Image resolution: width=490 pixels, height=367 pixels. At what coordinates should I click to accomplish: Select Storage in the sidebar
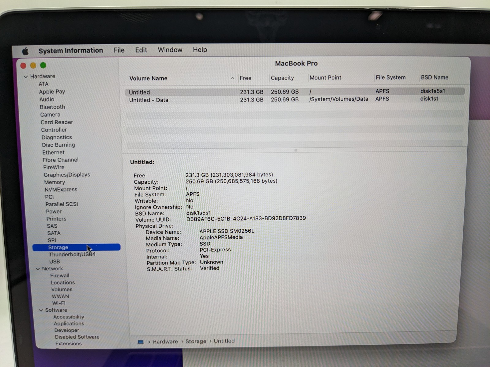77,247
